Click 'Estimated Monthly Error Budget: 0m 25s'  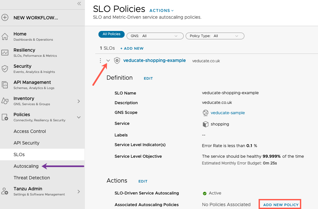239,163
